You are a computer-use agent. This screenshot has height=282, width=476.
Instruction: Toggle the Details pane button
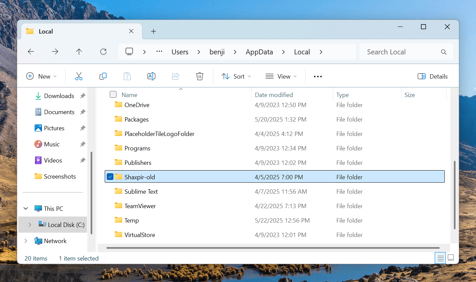point(433,76)
